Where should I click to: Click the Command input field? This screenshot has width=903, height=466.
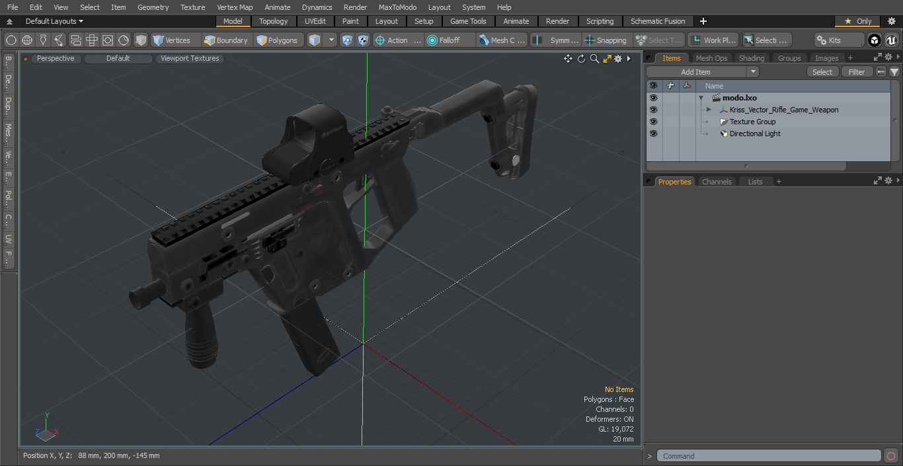coord(769,456)
